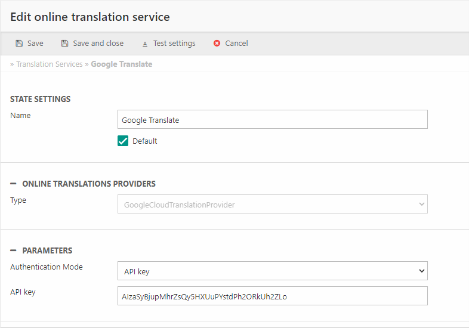Screen dimensions: 469x328
Task: Focus the Name text field
Action: tap(272, 120)
